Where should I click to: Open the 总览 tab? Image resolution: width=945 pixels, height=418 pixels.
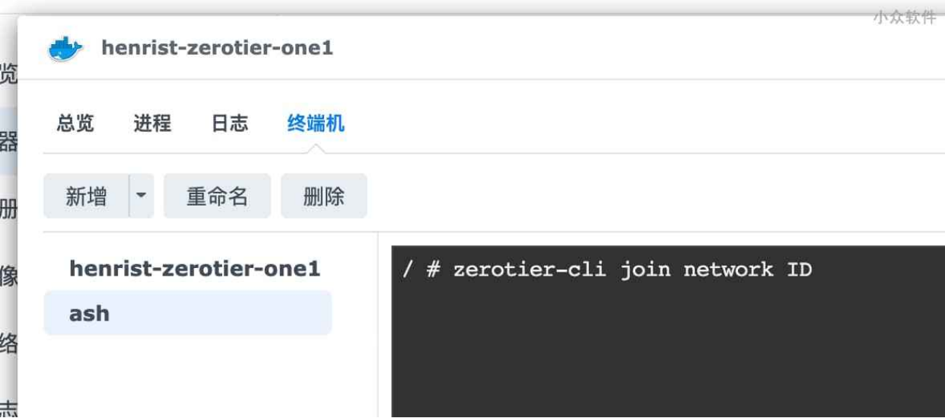(75, 123)
